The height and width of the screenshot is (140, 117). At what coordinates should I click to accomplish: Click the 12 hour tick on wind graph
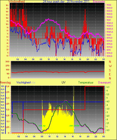[x=57, y=59]
